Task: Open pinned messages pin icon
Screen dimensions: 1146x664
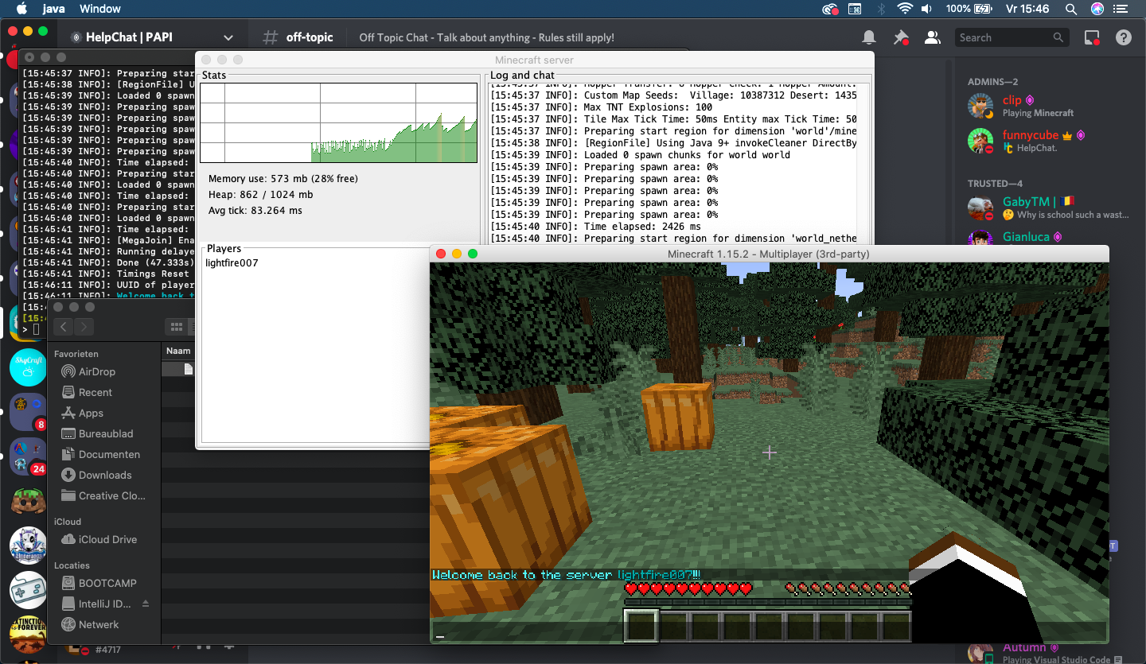Action: 901,37
